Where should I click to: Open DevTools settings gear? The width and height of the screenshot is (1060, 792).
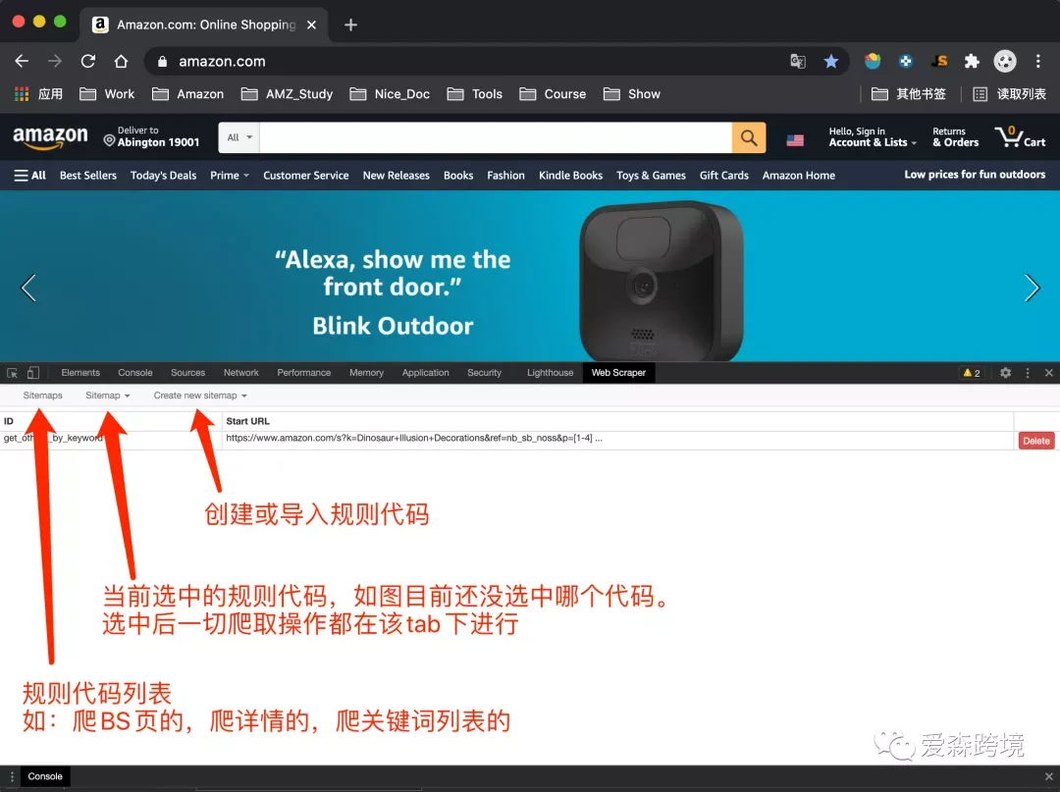coord(1005,373)
